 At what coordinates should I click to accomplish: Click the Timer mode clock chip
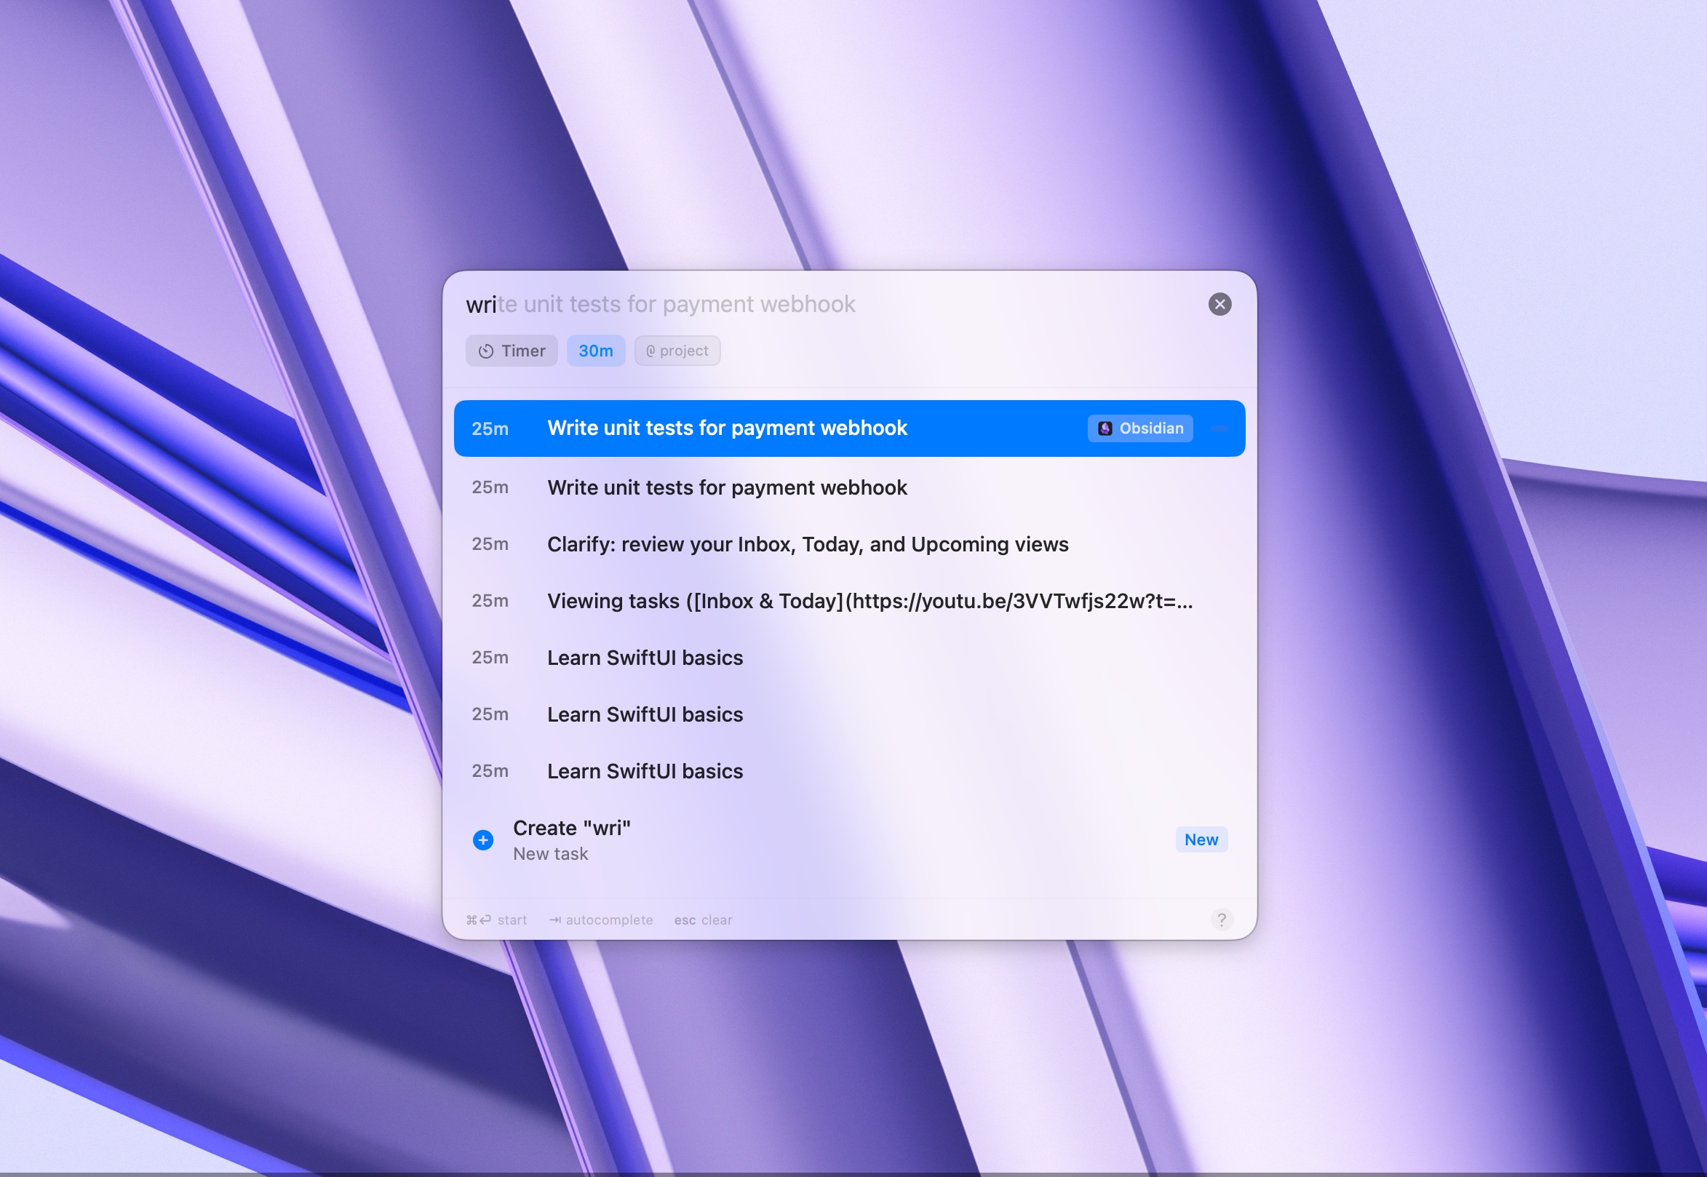click(x=512, y=351)
